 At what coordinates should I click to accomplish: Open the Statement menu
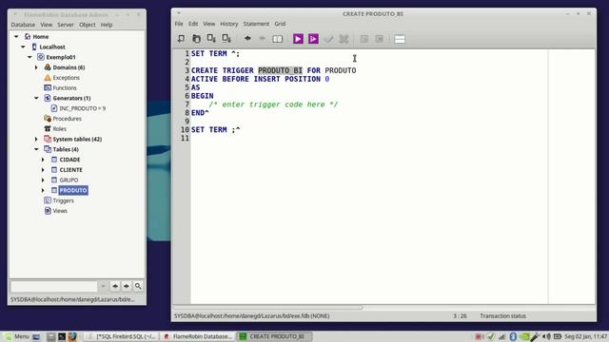tap(256, 24)
